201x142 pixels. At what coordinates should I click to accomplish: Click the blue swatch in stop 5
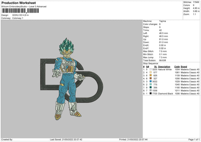(x=150, y=81)
